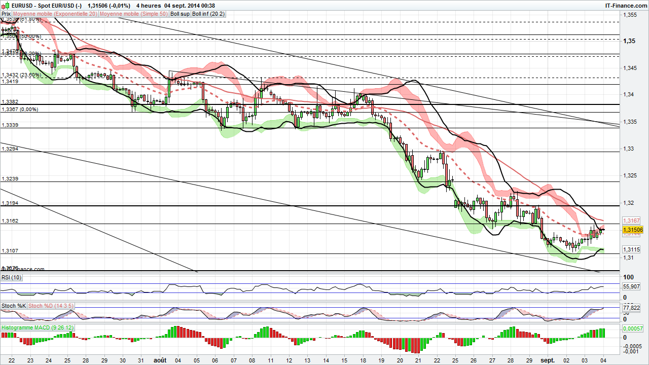Screen dimensions: 649x365
Task: Select the Stoch %K indicator label
Action: tap(13, 305)
